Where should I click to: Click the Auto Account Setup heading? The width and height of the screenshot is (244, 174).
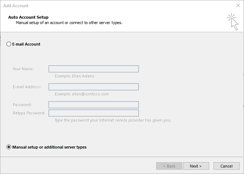(x=28, y=17)
